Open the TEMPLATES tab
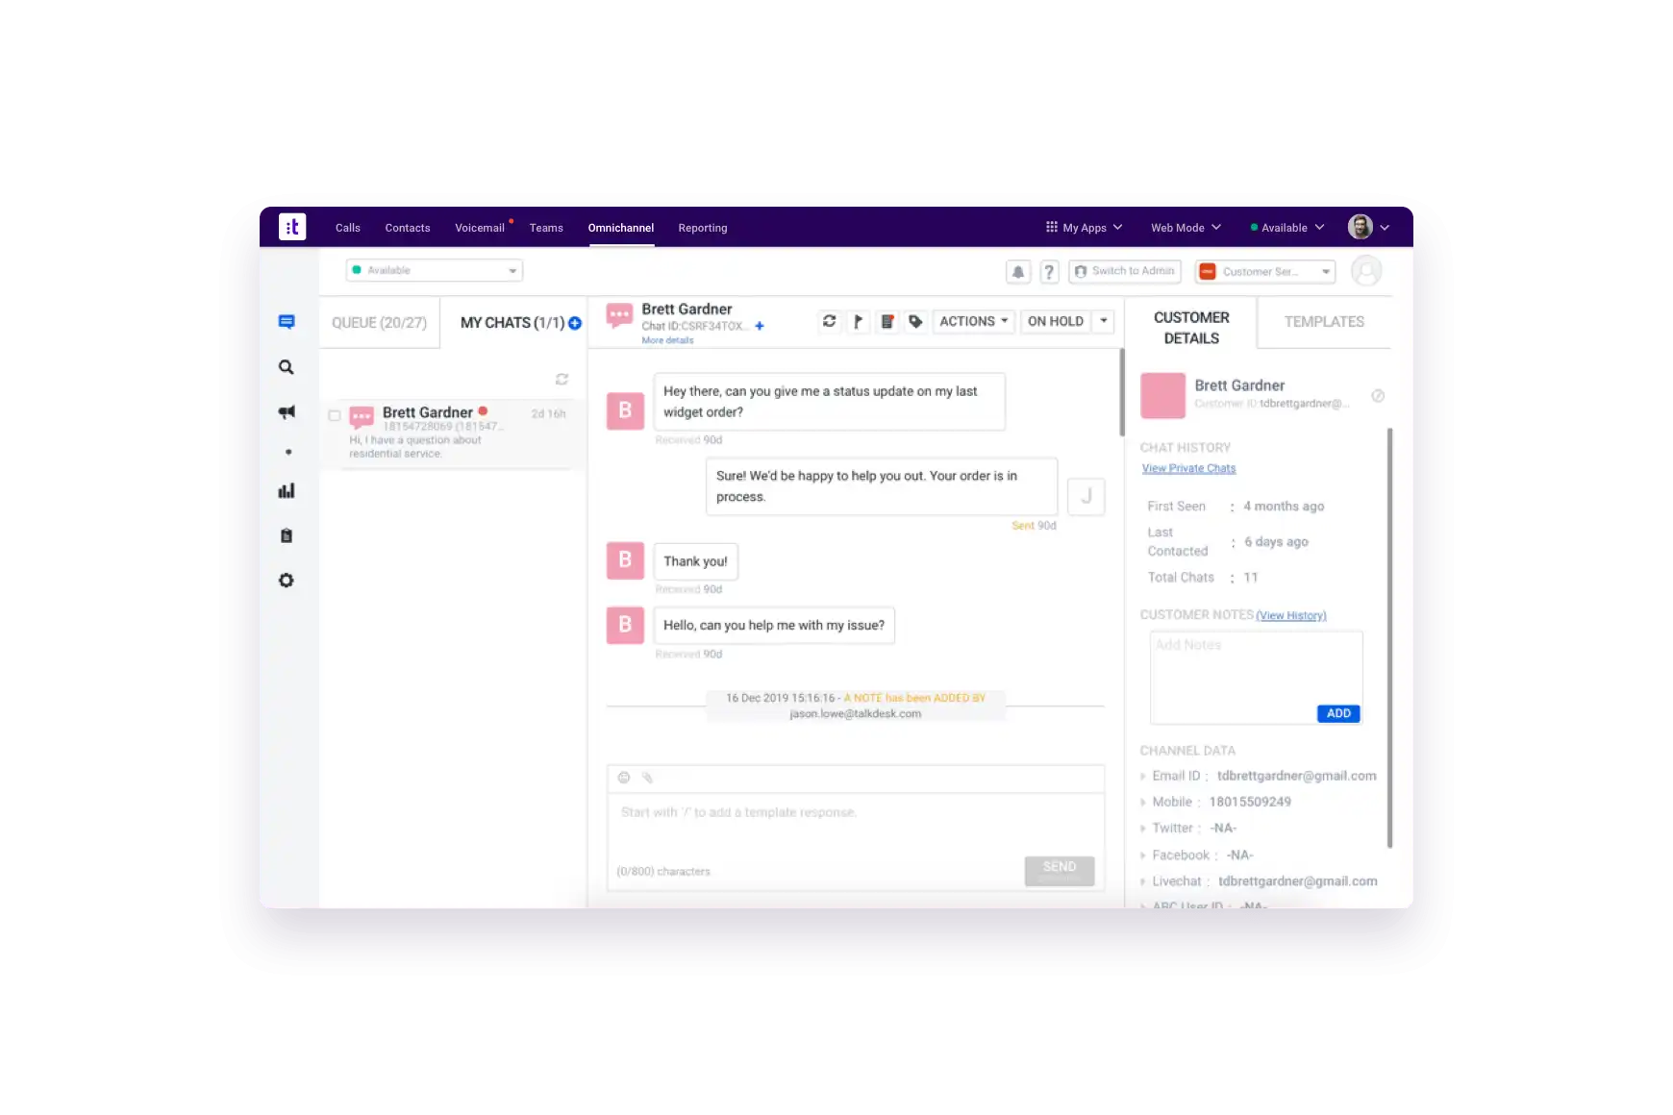The width and height of the screenshot is (1673, 1115). [x=1323, y=322]
